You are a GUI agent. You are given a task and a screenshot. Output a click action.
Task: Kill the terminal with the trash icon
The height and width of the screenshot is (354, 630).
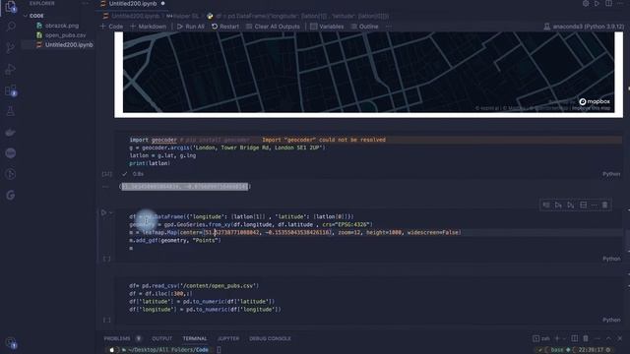tap(586, 338)
